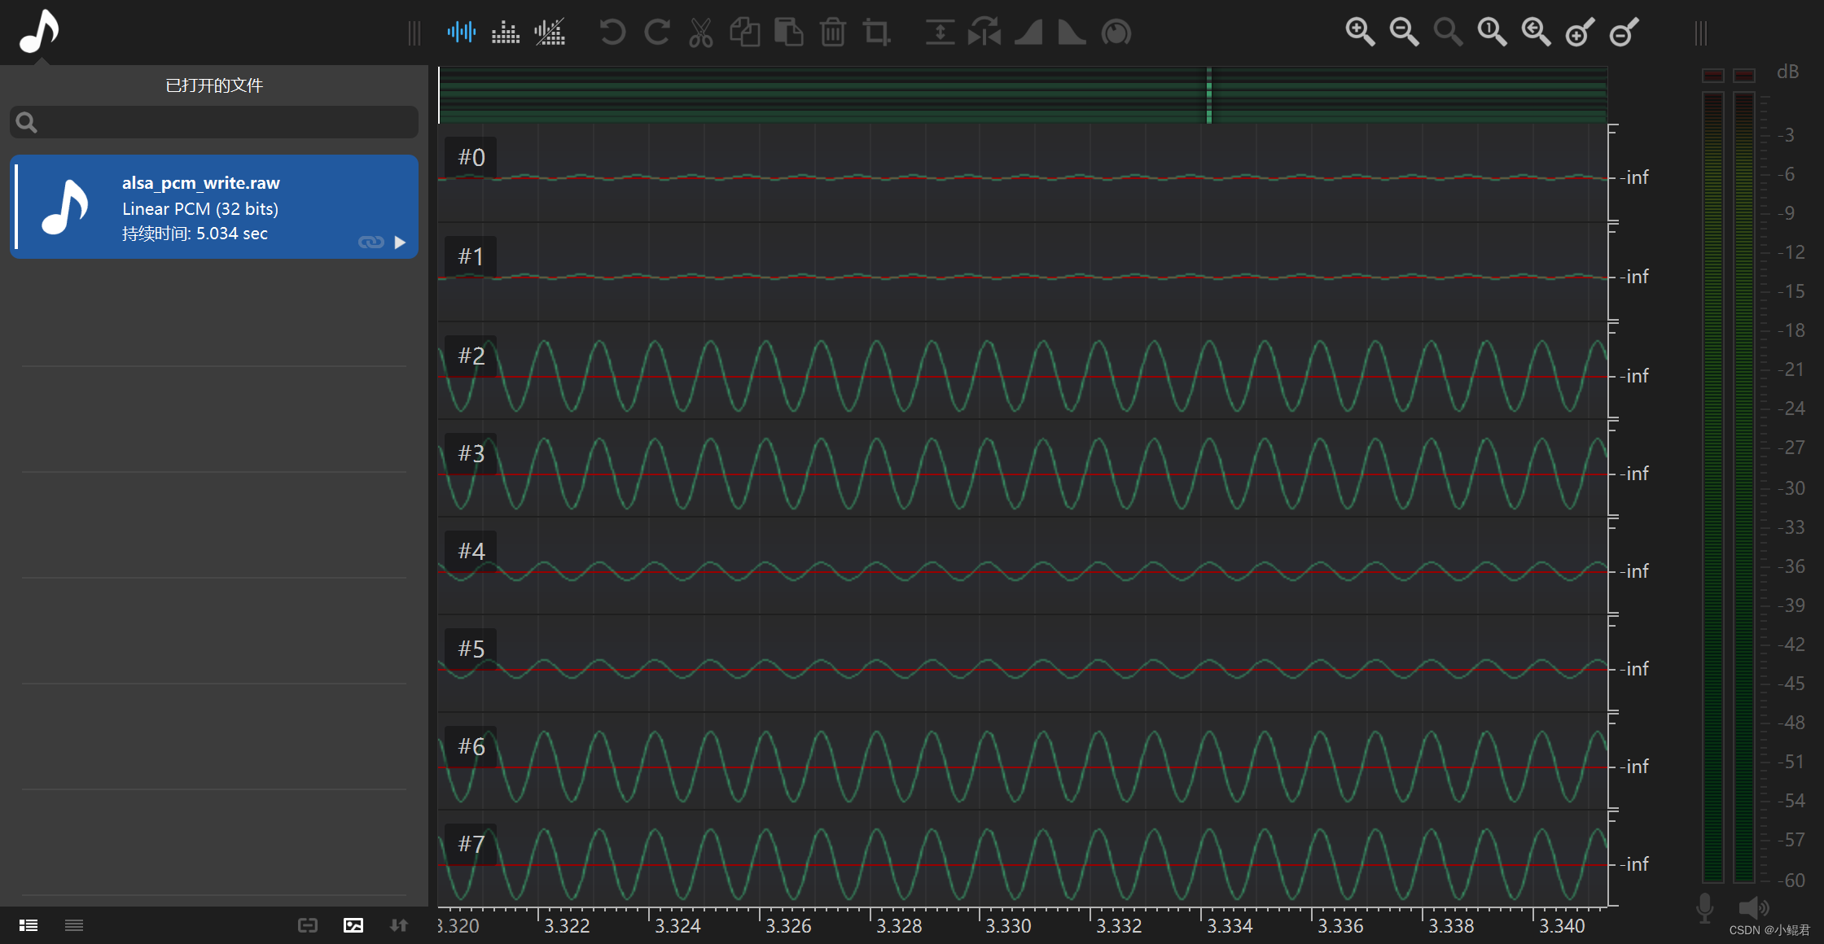Image resolution: width=1824 pixels, height=944 pixels.
Task: Click the toolbar drag handle near view icons
Action: tap(414, 33)
